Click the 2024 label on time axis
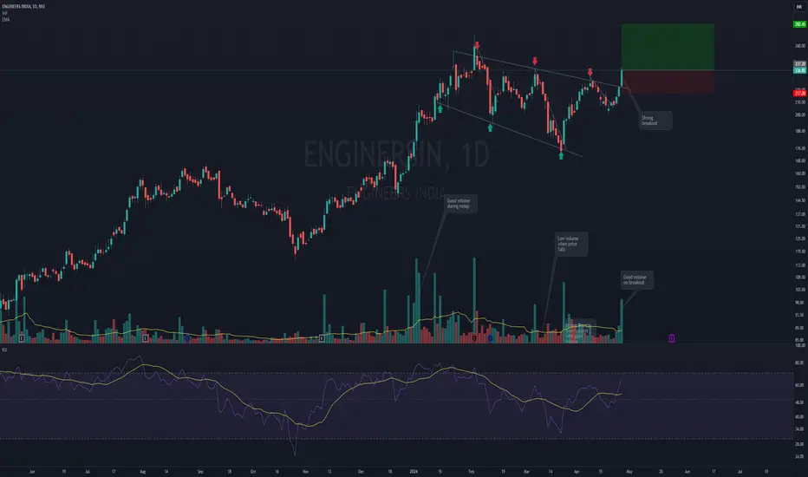The width and height of the screenshot is (808, 477). 414,471
